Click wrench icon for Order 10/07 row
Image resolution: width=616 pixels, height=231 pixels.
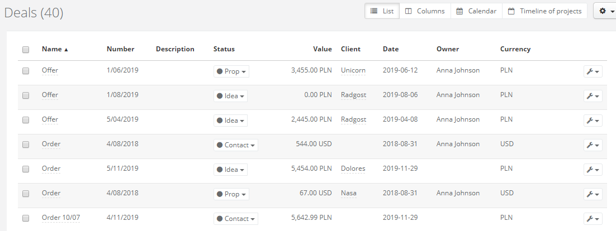point(593,219)
